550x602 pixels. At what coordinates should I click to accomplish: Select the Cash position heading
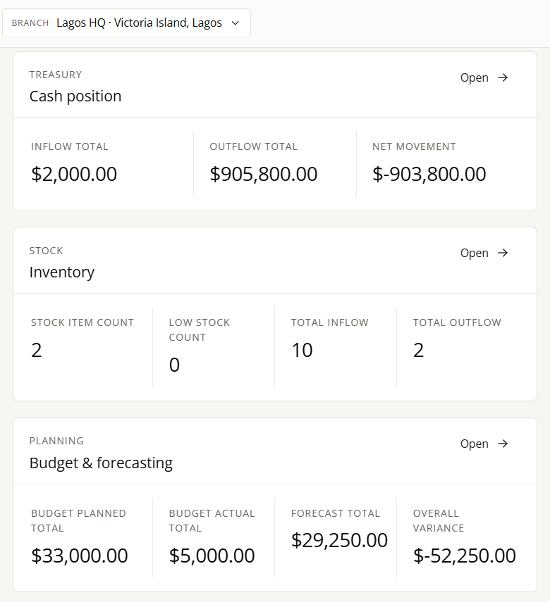coord(75,96)
